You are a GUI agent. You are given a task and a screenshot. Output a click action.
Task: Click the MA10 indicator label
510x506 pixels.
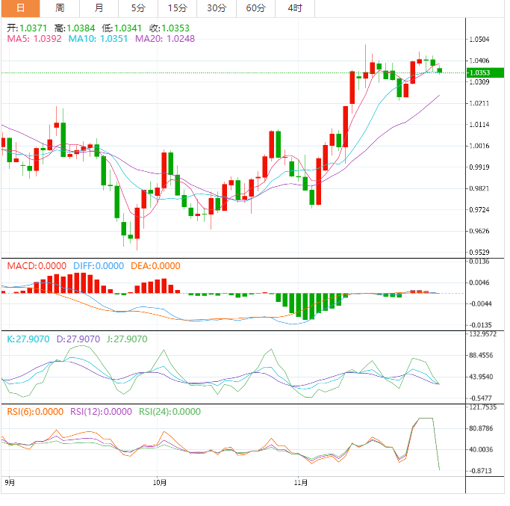coord(98,39)
